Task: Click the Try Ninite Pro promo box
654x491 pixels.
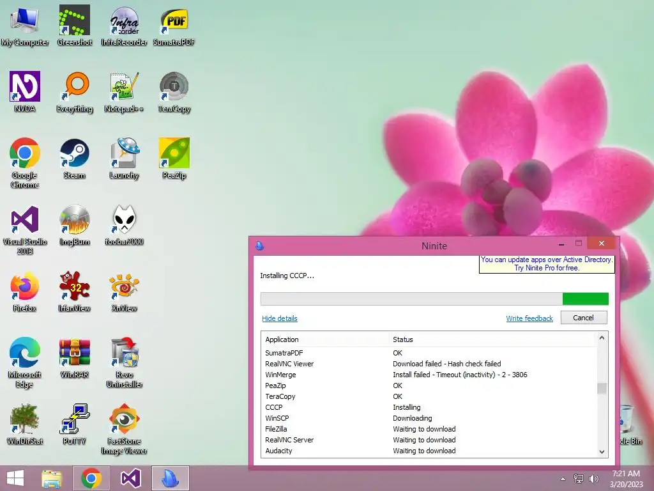Action: 547,264
